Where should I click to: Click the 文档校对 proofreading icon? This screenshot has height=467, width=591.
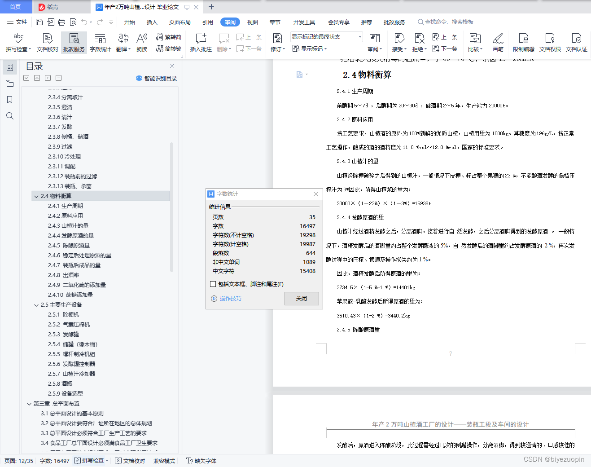click(x=48, y=43)
